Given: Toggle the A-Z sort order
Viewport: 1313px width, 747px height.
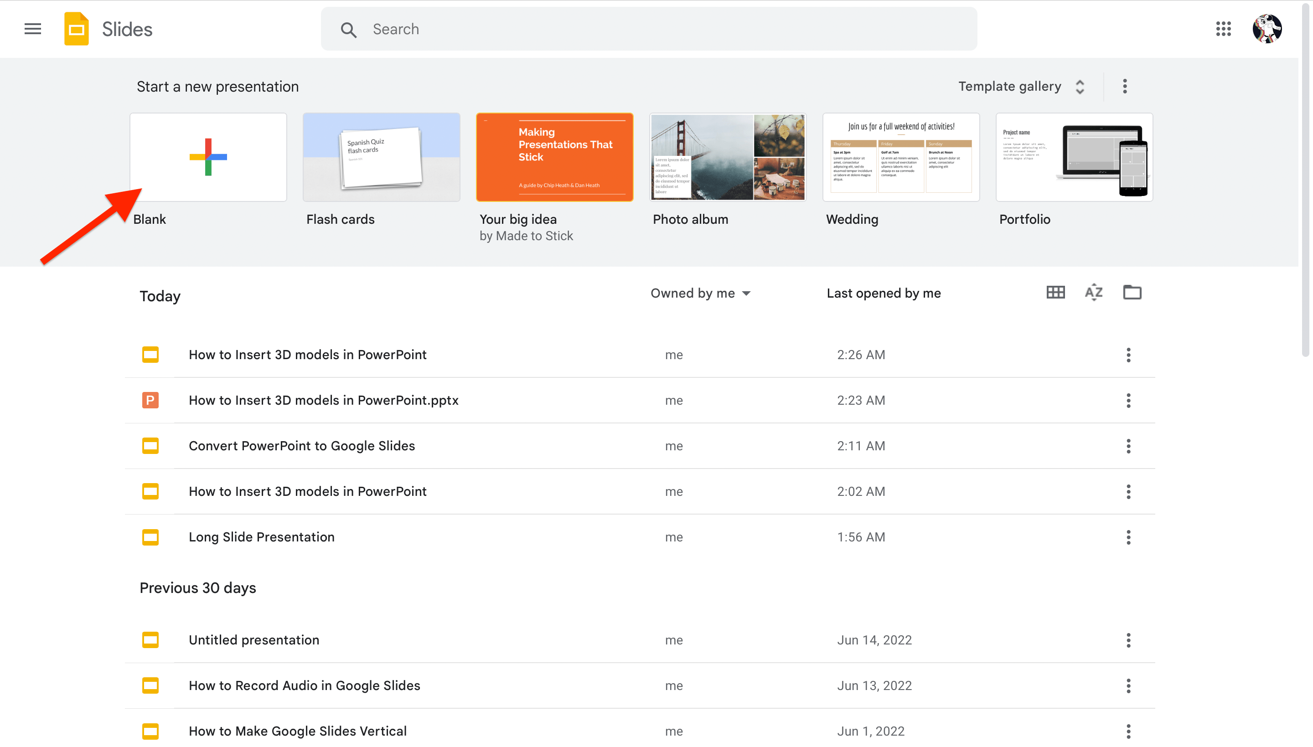Looking at the screenshot, I should tap(1093, 293).
